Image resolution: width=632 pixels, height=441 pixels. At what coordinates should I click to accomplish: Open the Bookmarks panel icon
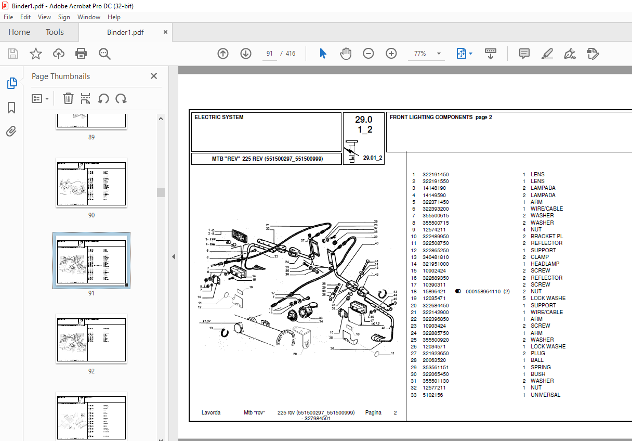pos(11,108)
